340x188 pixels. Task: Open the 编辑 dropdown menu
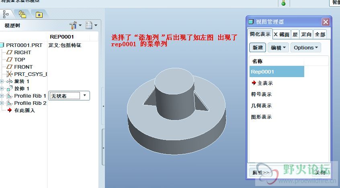(278, 47)
